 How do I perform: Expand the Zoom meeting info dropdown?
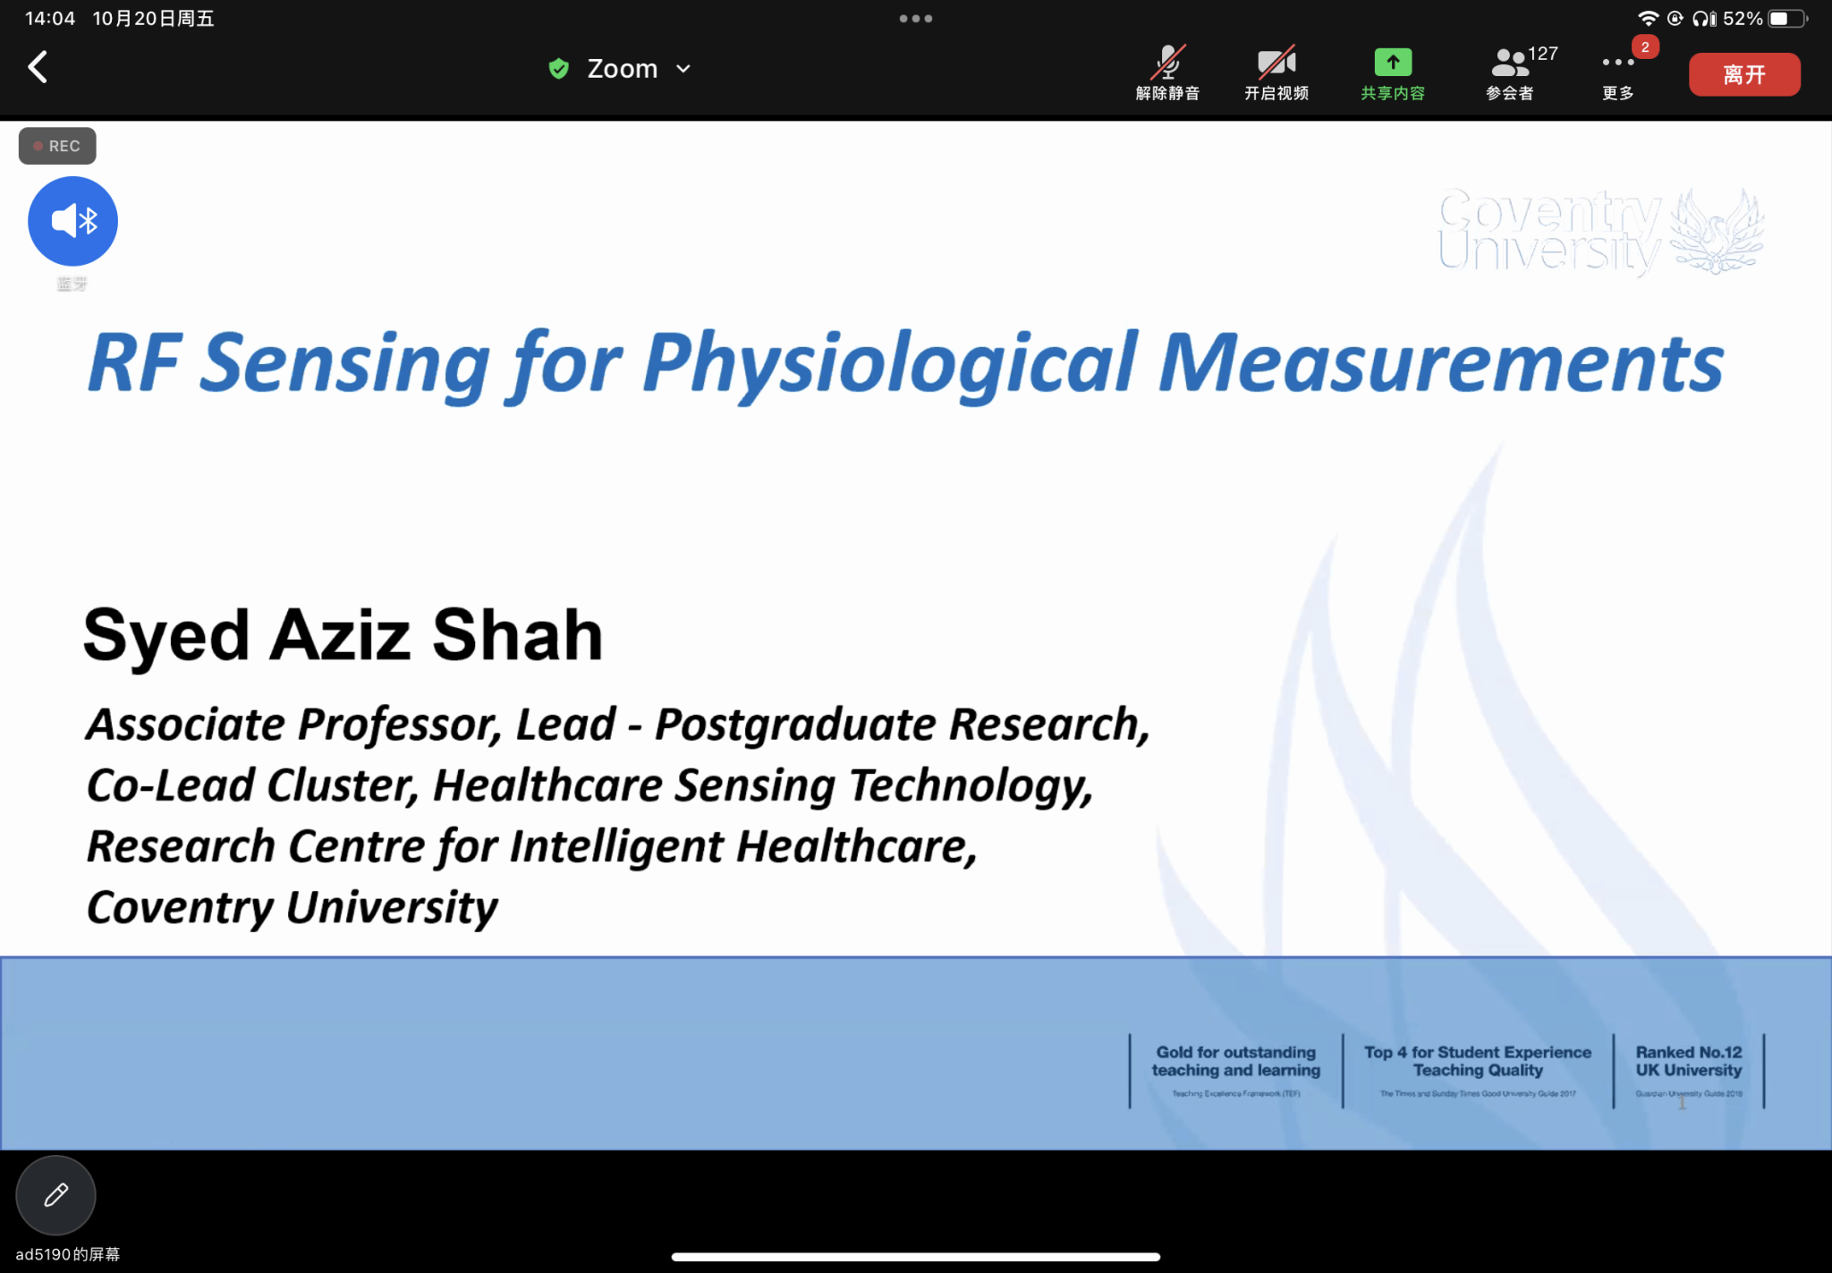pyautogui.click(x=684, y=69)
